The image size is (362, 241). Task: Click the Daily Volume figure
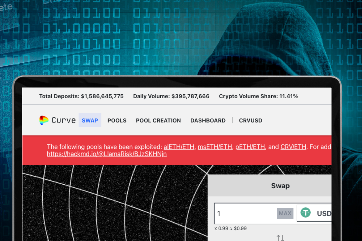coord(171,96)
